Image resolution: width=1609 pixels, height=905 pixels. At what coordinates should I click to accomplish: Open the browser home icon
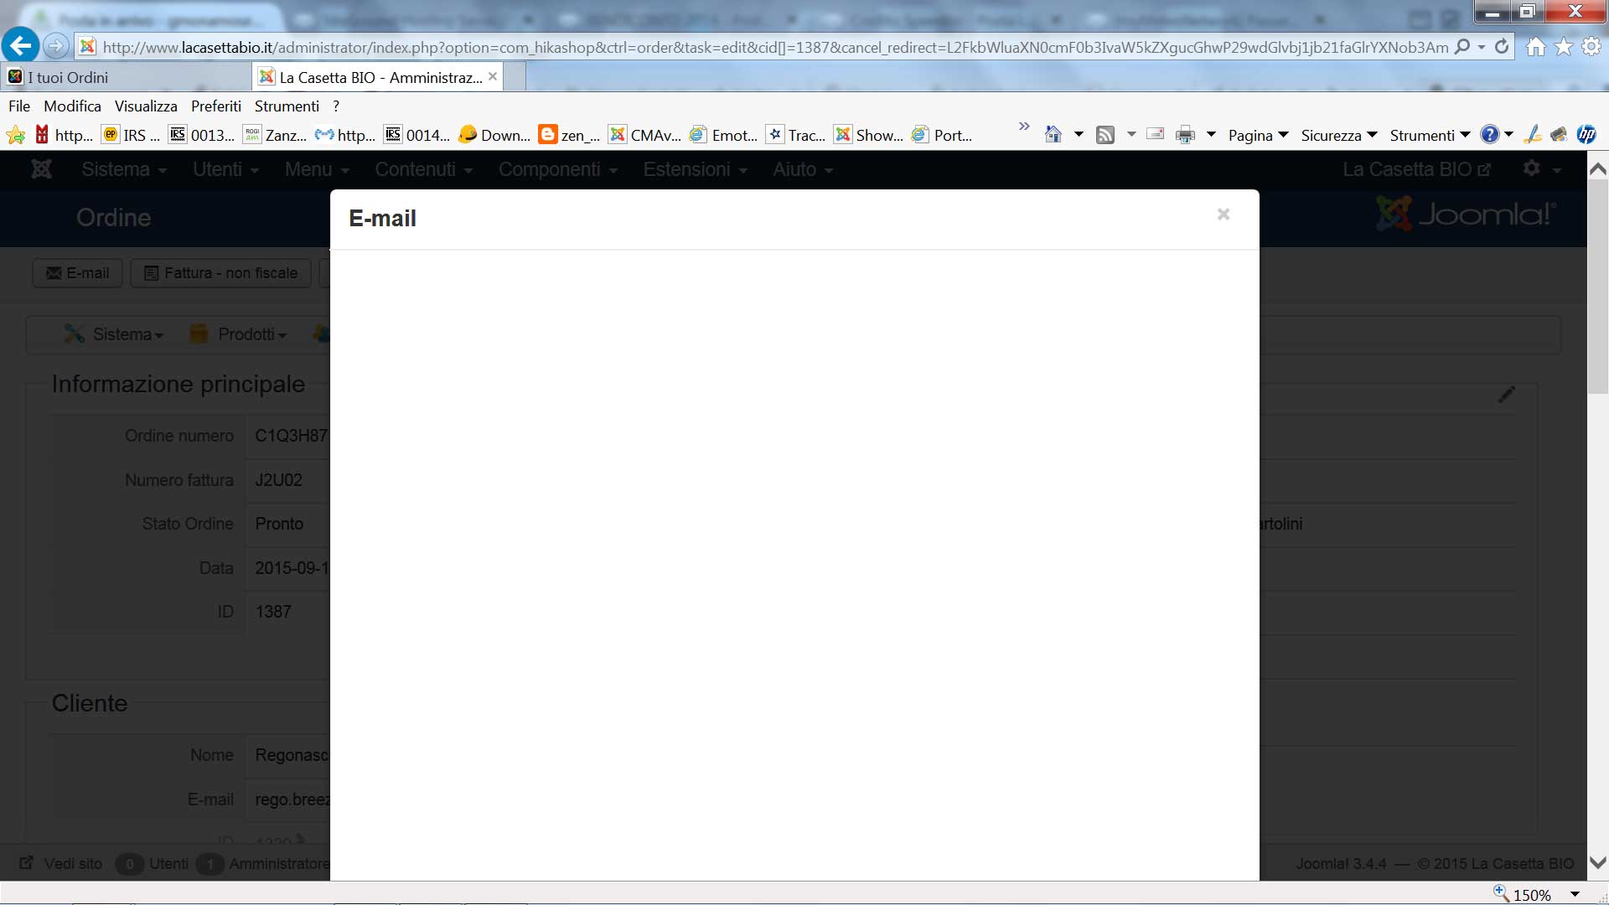(x=1535, y=47)
